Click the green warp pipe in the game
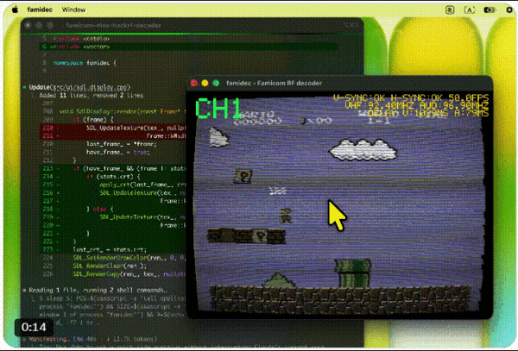 pyautogui.click(x=353, y=273)
